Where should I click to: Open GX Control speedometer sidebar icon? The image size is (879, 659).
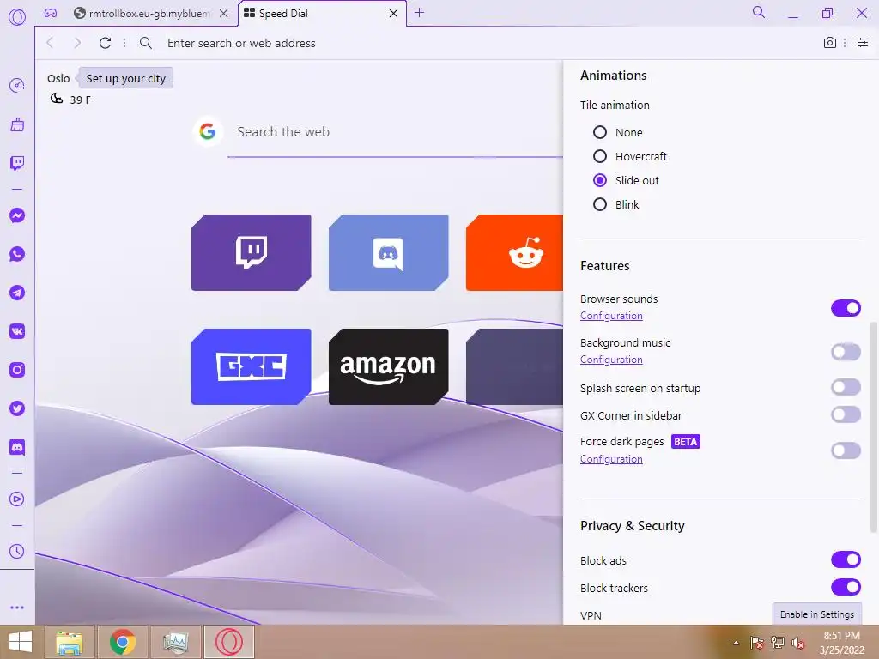[17, 86]
